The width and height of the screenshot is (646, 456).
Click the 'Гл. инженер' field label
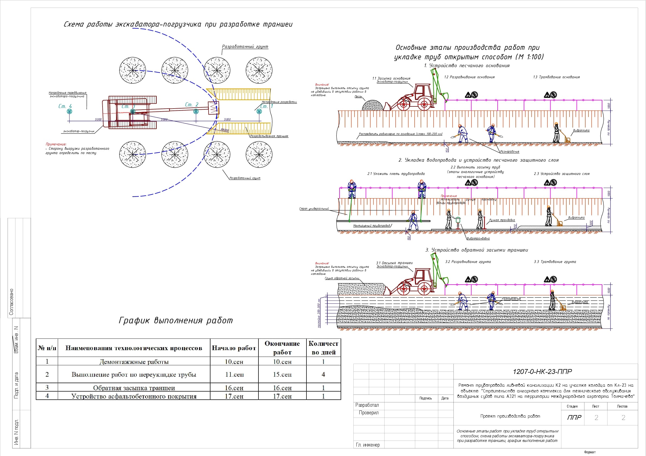368,445
